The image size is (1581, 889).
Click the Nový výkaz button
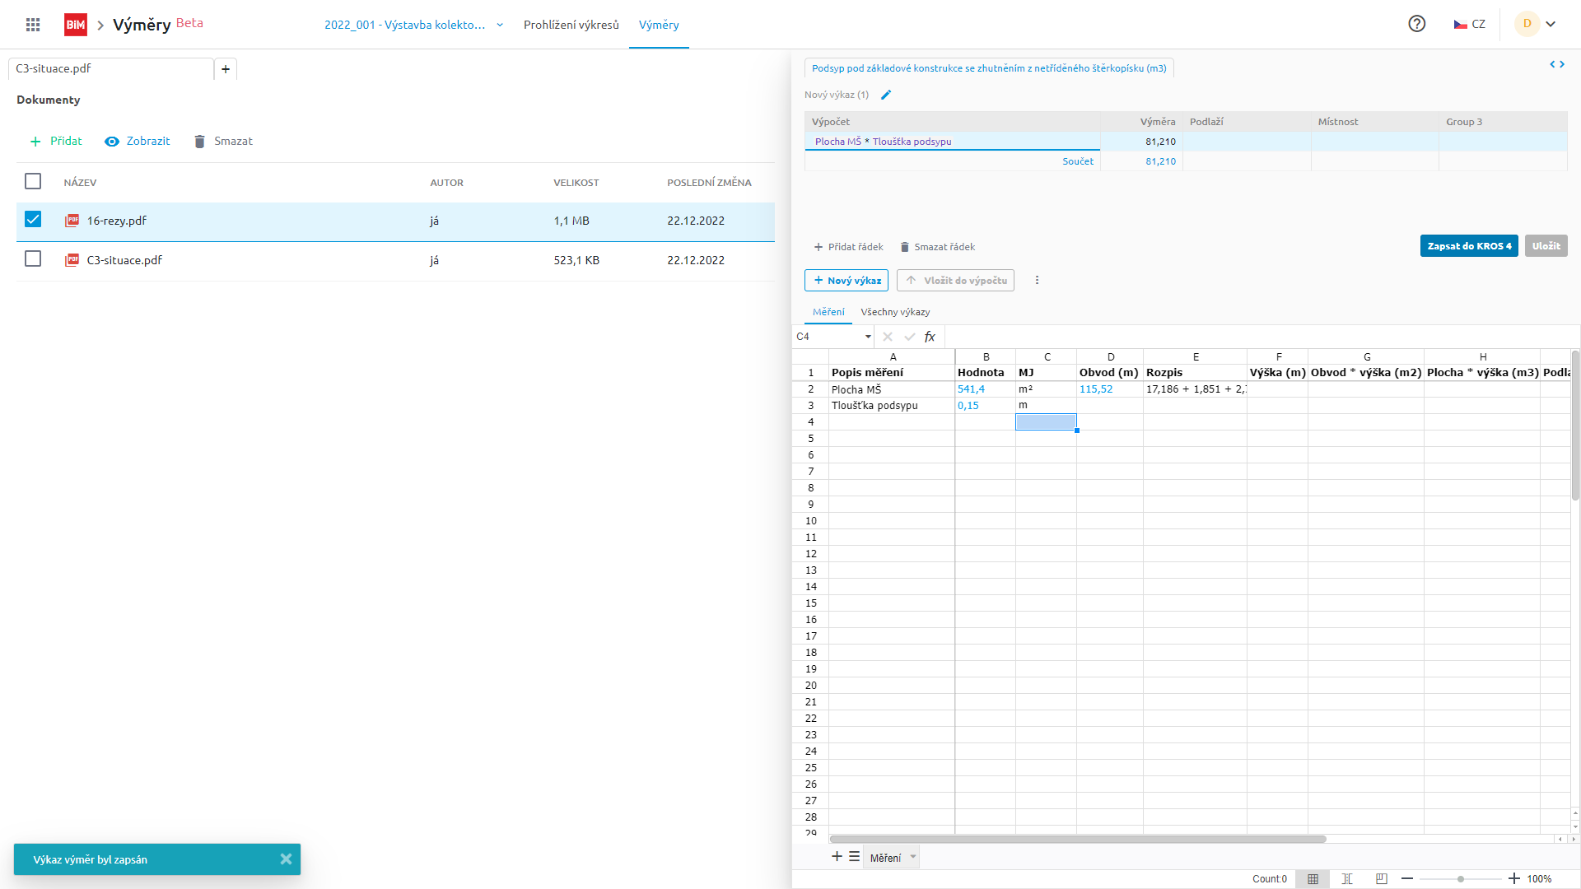point(846,281)
